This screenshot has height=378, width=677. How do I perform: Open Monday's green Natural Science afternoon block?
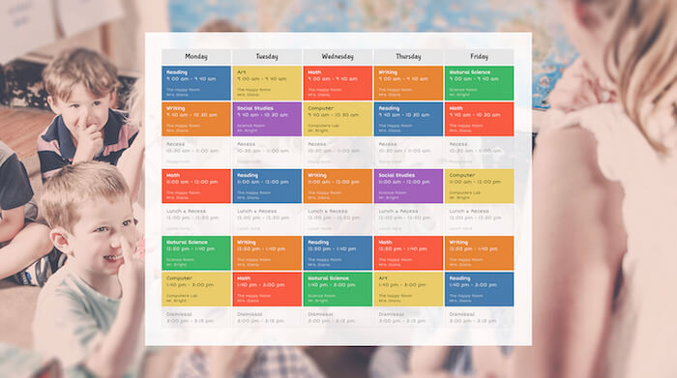point(196,253)
